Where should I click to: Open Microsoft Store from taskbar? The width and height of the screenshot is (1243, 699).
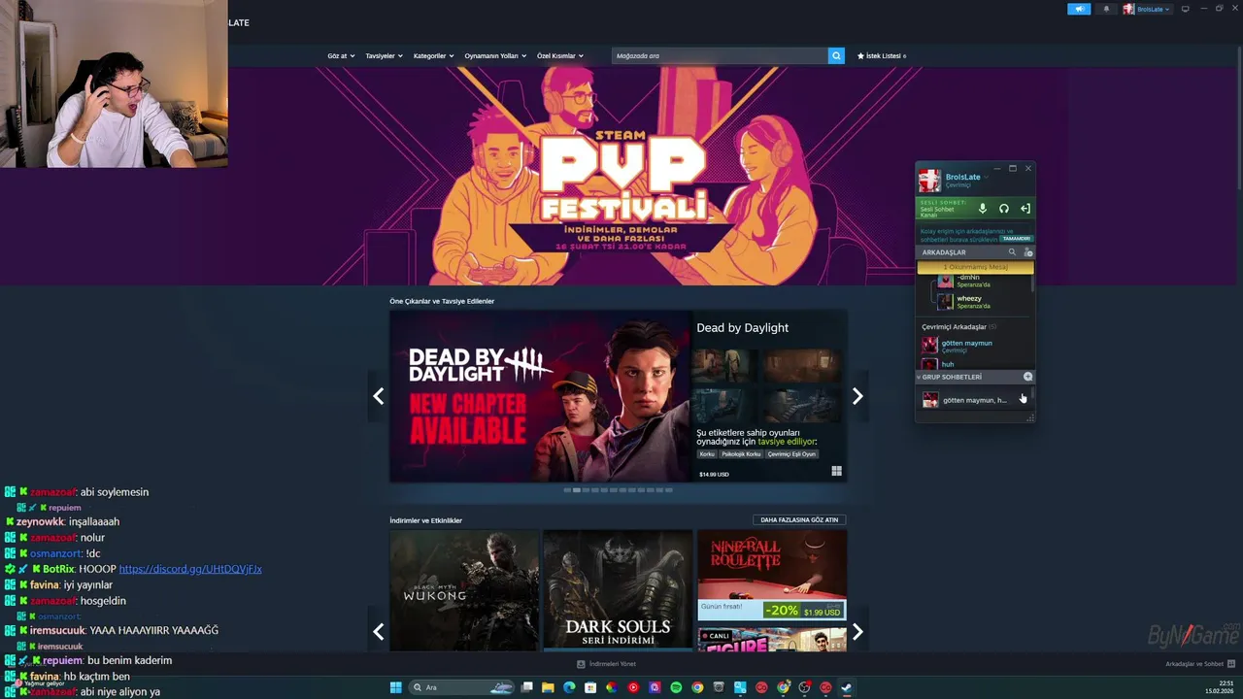(x=590, y=687)
